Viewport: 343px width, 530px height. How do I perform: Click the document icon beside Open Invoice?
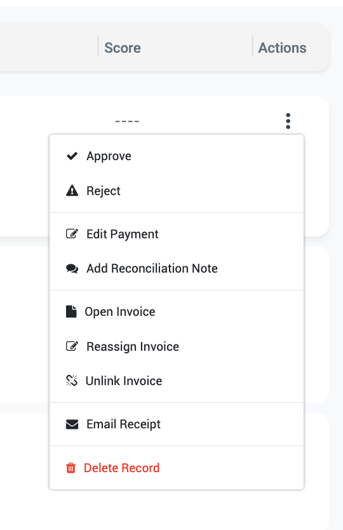(x=71, y=311)
